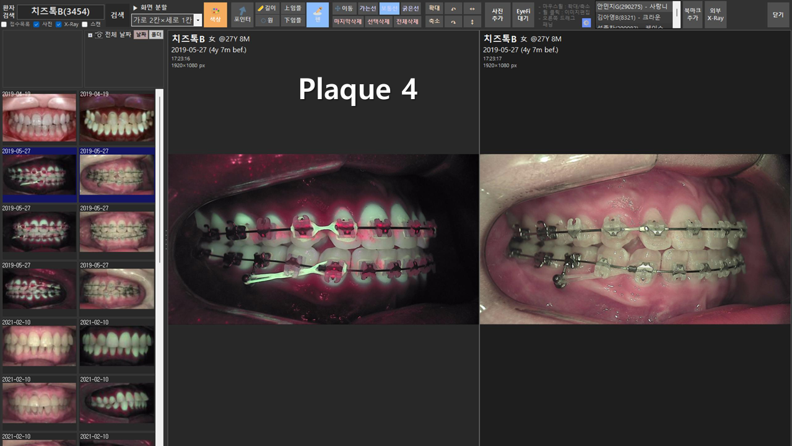
Task: Switch thumbnail grouping to 폴더
Action: (x=156, y=35)
